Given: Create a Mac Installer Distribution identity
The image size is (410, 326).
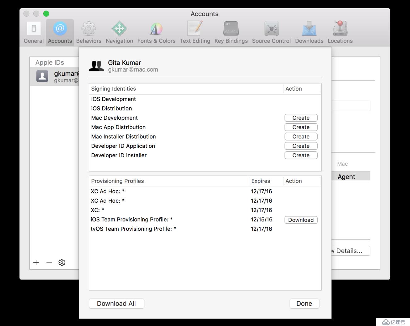Looking at the screenshot, I should click(x=301, y=137).
